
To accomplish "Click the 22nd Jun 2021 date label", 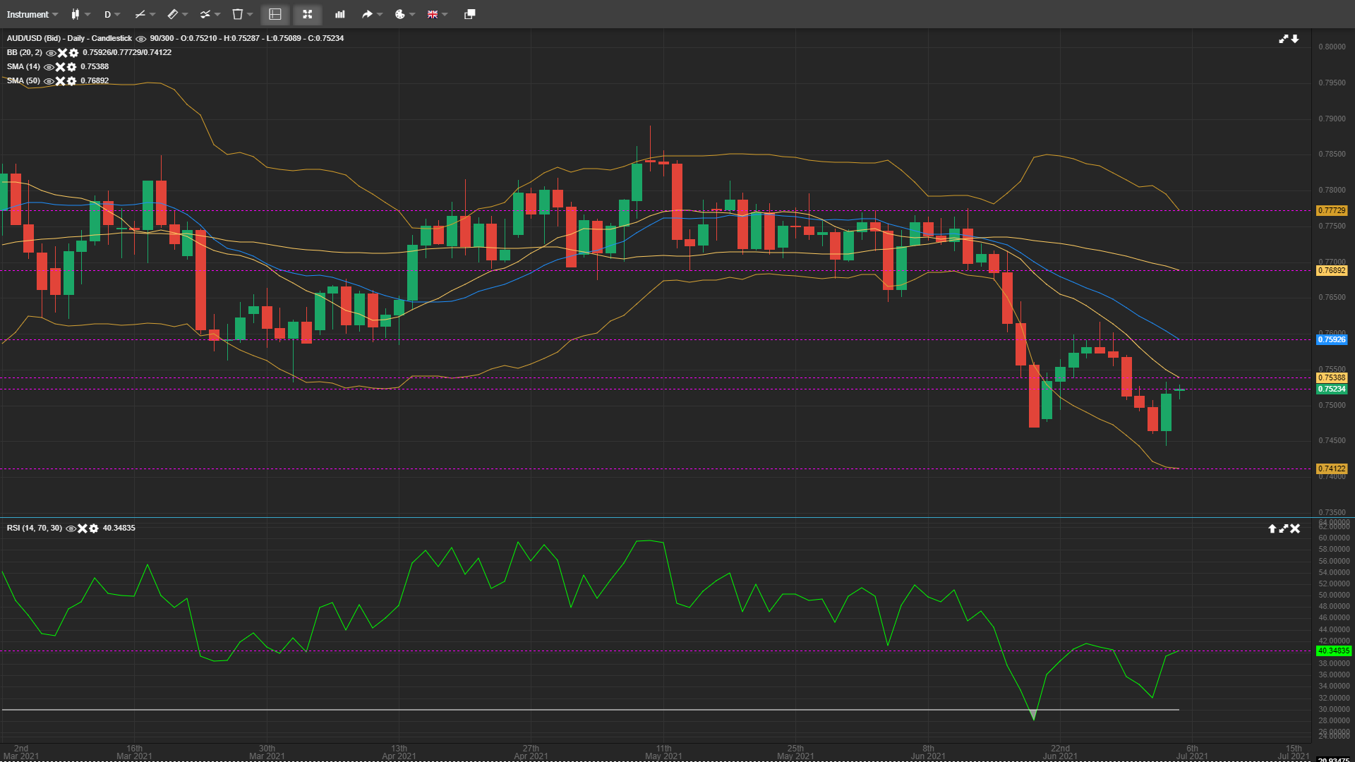I will pyautogui.click(x=1060, y=752).
